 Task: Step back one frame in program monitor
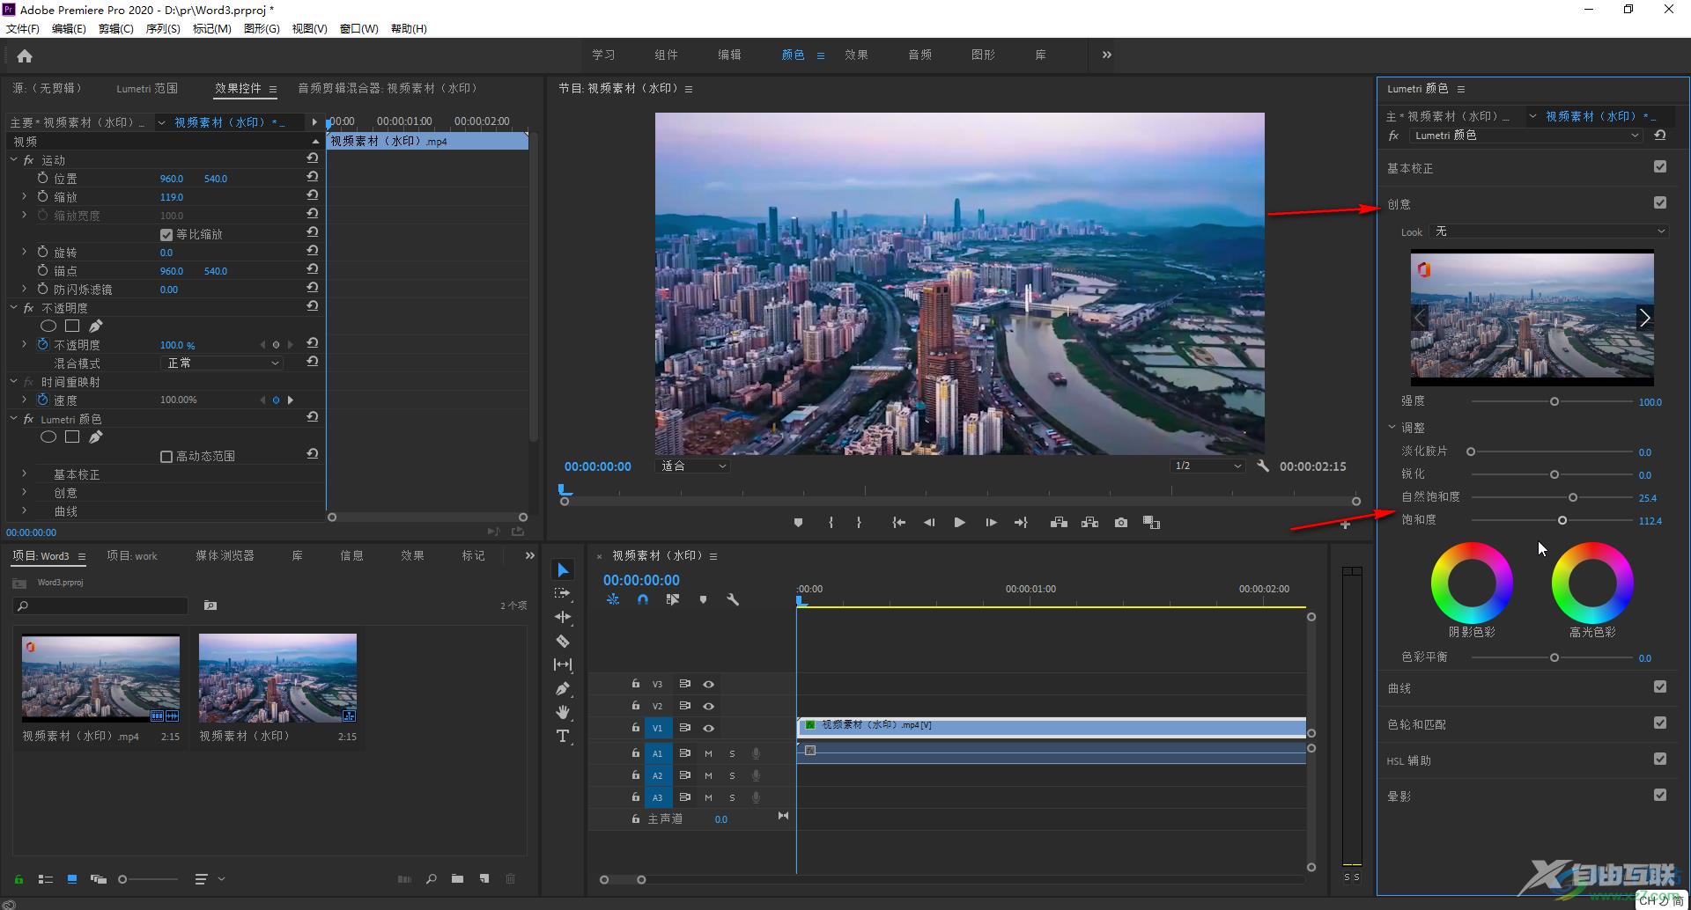pos(929,523)
